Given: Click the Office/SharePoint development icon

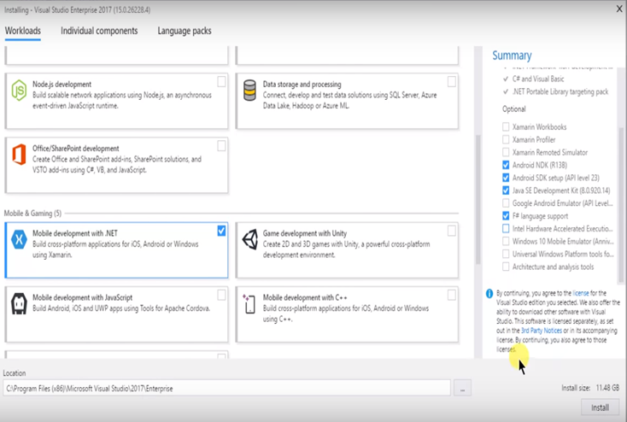Looking at the screenshot, I should coord(19,155).
